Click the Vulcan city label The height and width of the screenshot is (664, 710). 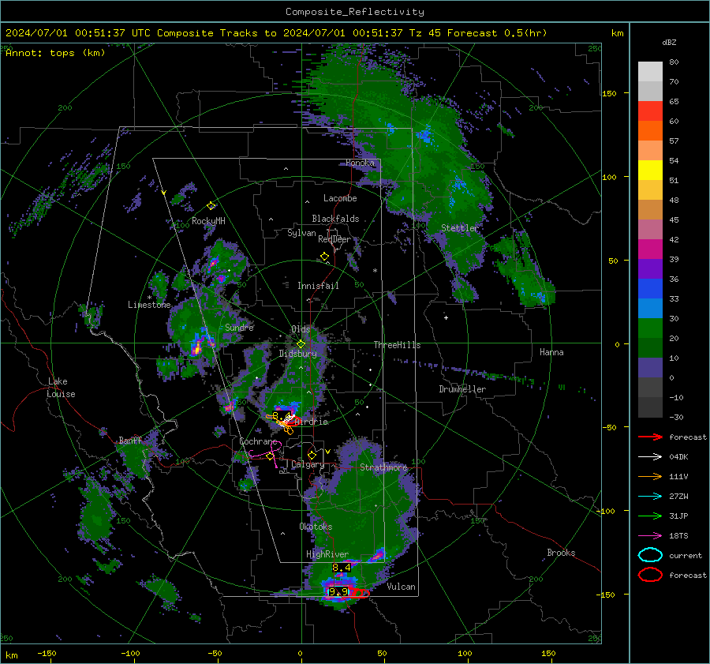401,587
